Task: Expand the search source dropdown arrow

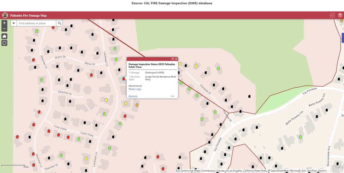Action: 13,23
